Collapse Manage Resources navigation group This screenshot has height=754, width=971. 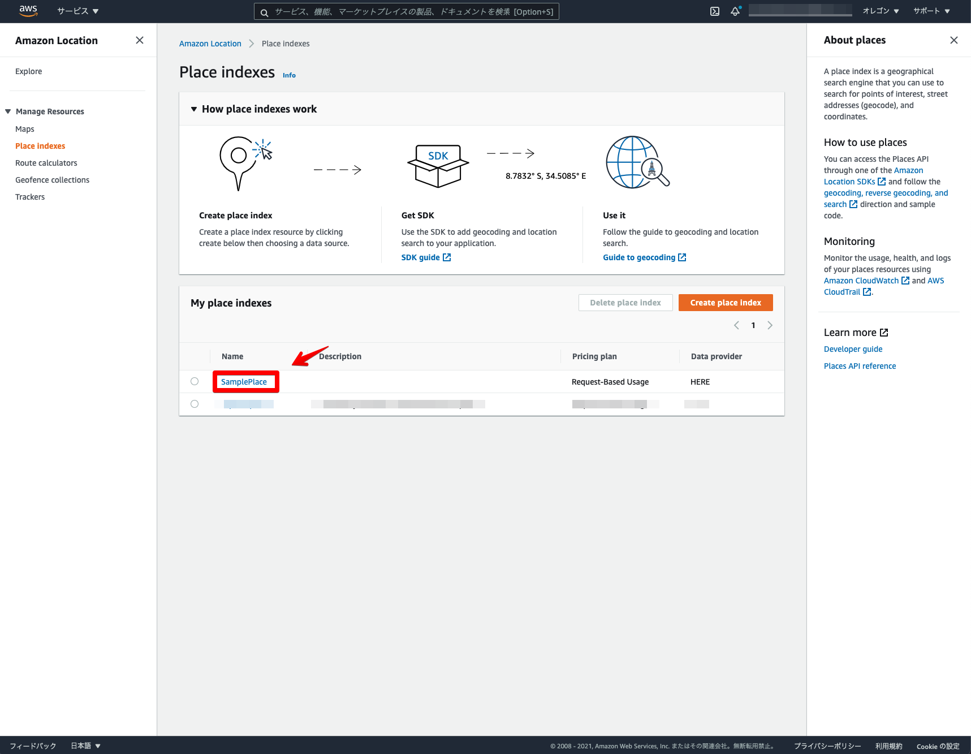pyautogui.click(x=8, y=111)
